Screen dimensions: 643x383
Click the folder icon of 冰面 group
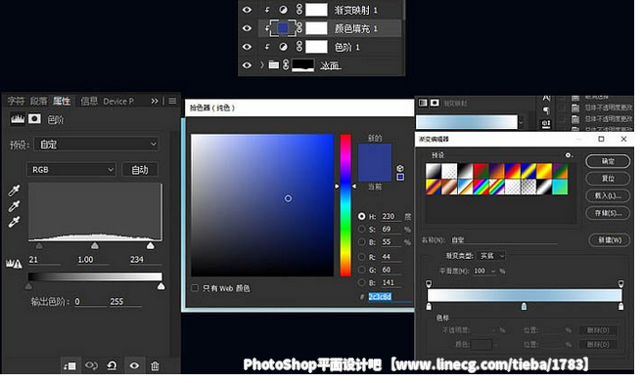tap(273, 64)
